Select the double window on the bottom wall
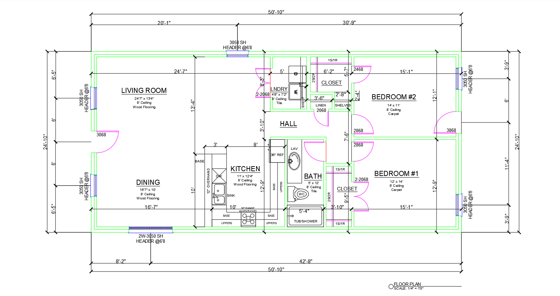 point(151,230)
